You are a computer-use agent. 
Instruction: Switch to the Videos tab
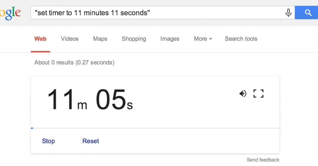pyautogui.click(x=70, y=39)
